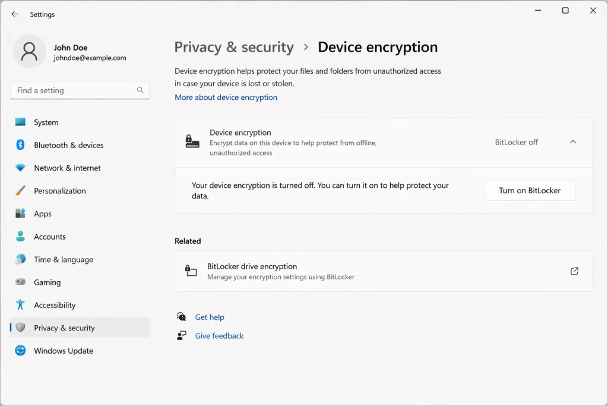Click the Bluetooth icon in sidebar
Image resolution: width=608 pixels, height=406 pixels.
(x=20, y=145)
